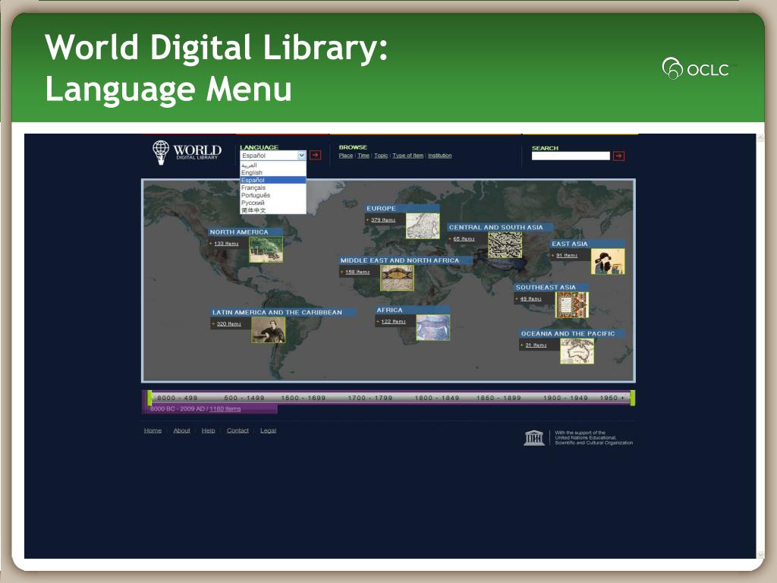Select 1900 - 1949 period on timeline

point(565,398)
